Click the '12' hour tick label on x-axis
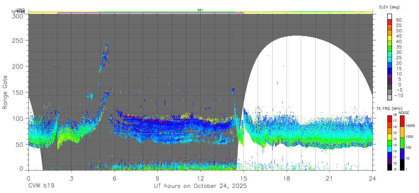This screenshot has height=193, width=419. 201,178
